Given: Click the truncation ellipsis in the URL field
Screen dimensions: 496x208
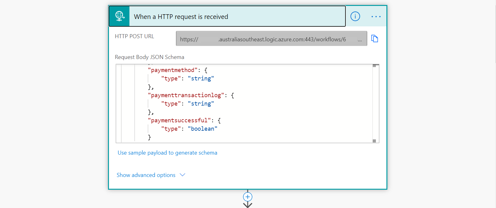Looking at the screenshot, I should (359, 40).
